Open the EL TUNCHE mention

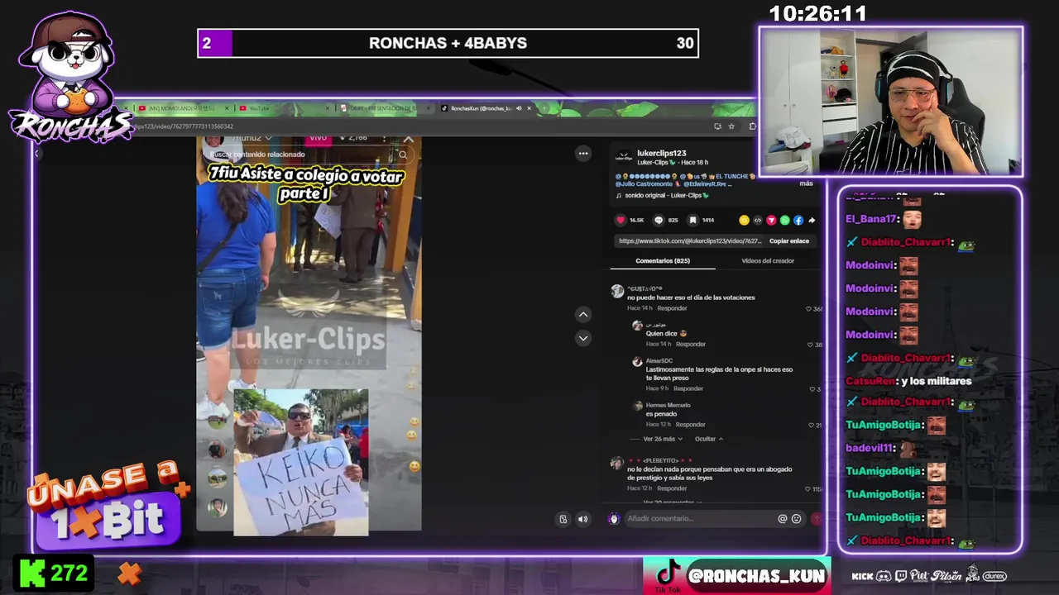[731, 176]
